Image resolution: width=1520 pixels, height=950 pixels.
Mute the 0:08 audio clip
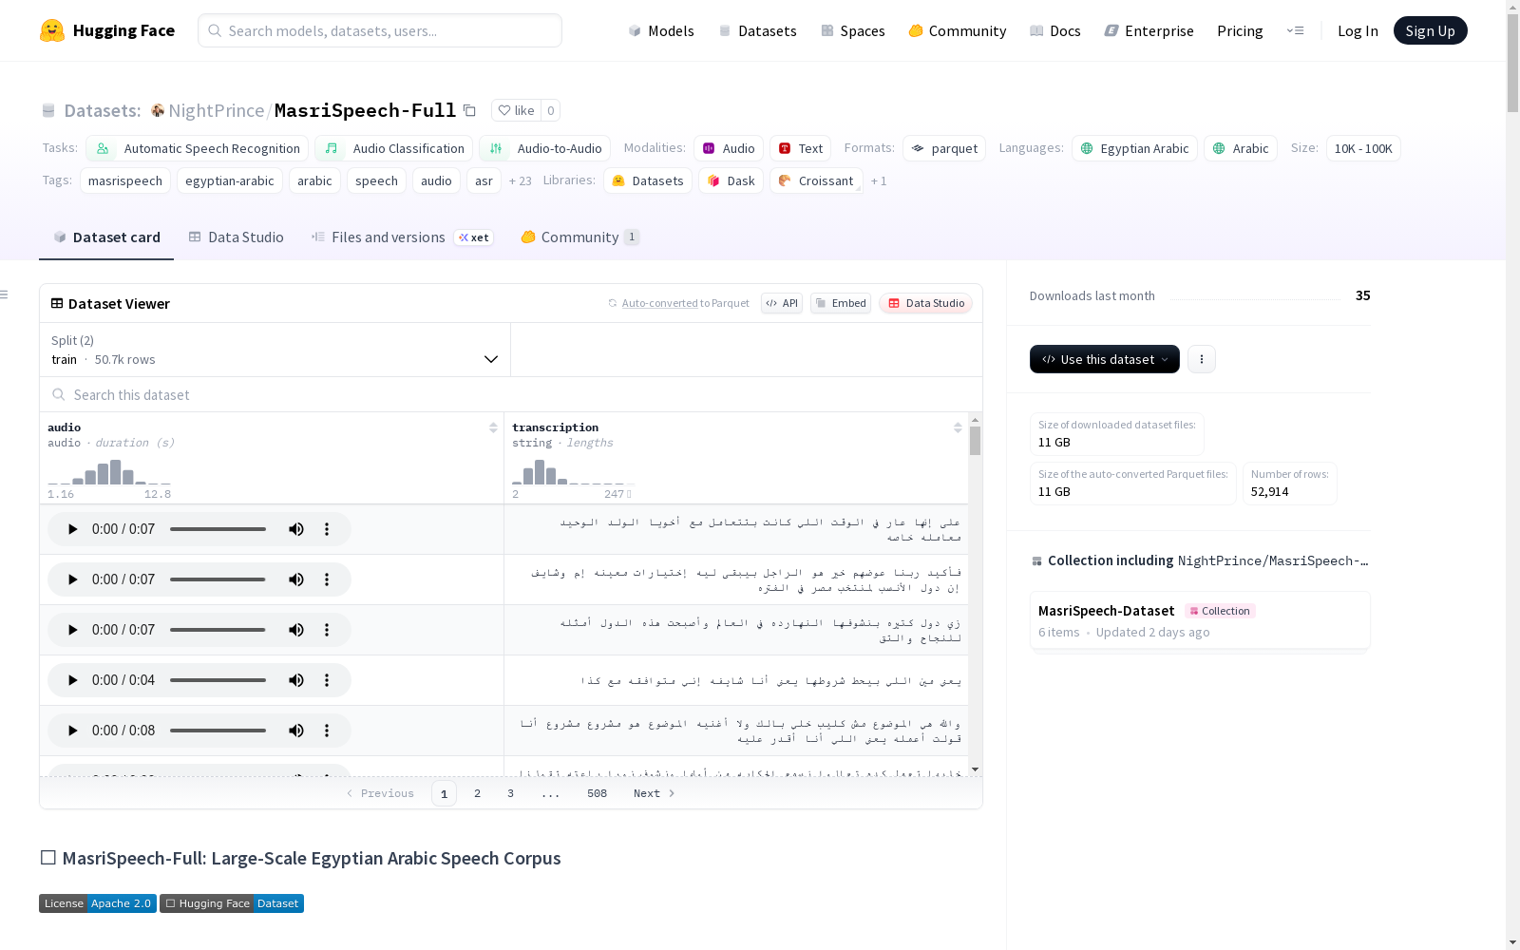click(296, 731)
